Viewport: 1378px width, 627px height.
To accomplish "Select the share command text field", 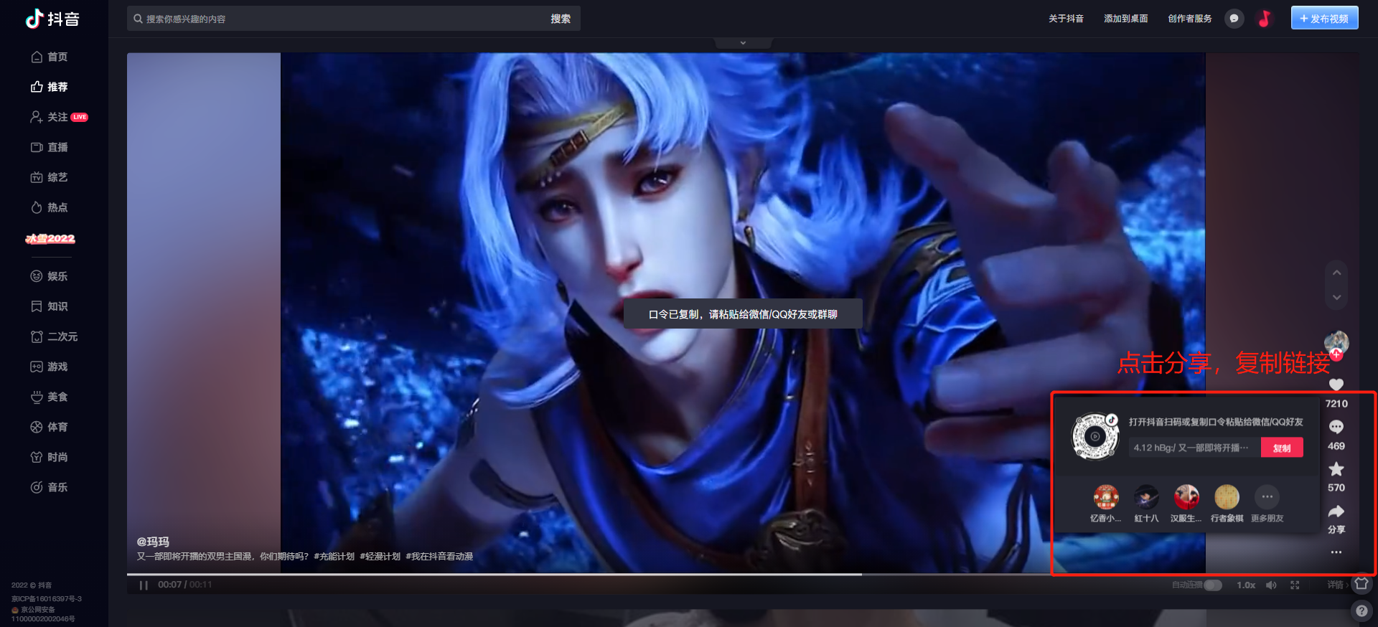I will pos(1194,448).
